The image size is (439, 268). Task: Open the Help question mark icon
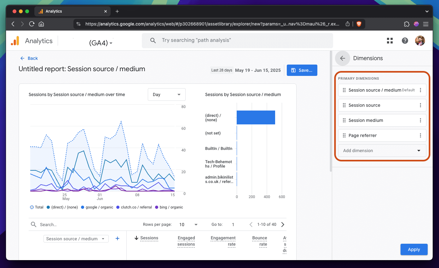pos(405,41)
